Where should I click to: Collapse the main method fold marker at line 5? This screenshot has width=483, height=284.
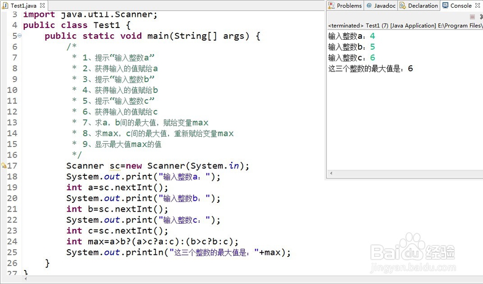[x=20, y=36]
